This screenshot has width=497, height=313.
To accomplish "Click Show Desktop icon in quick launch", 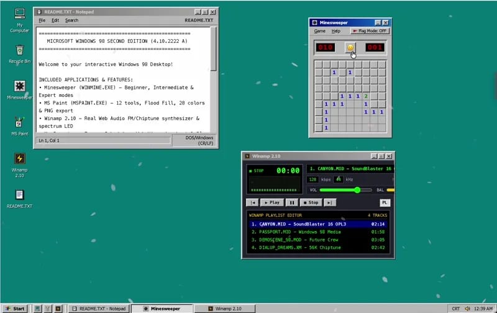I will (x=37, y=309).
